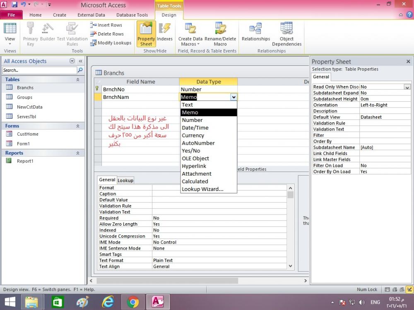Open the Database Tools ribbon tab
This screenshot has height=310, width=414.
click(x=132, y=15)
